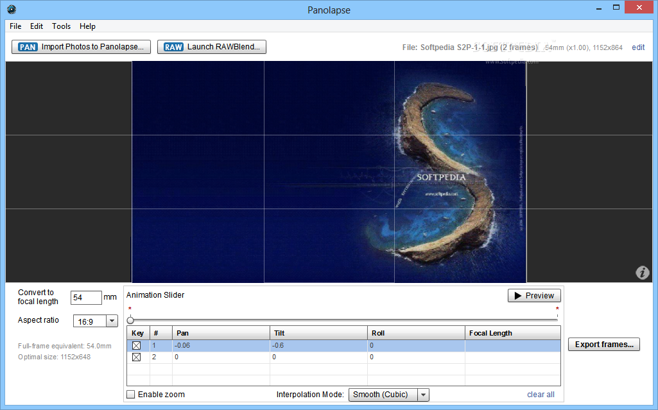Click the Softpedia preview image
Image resolution: width=658 pixels, height=410 pixels.
(329, 172)
